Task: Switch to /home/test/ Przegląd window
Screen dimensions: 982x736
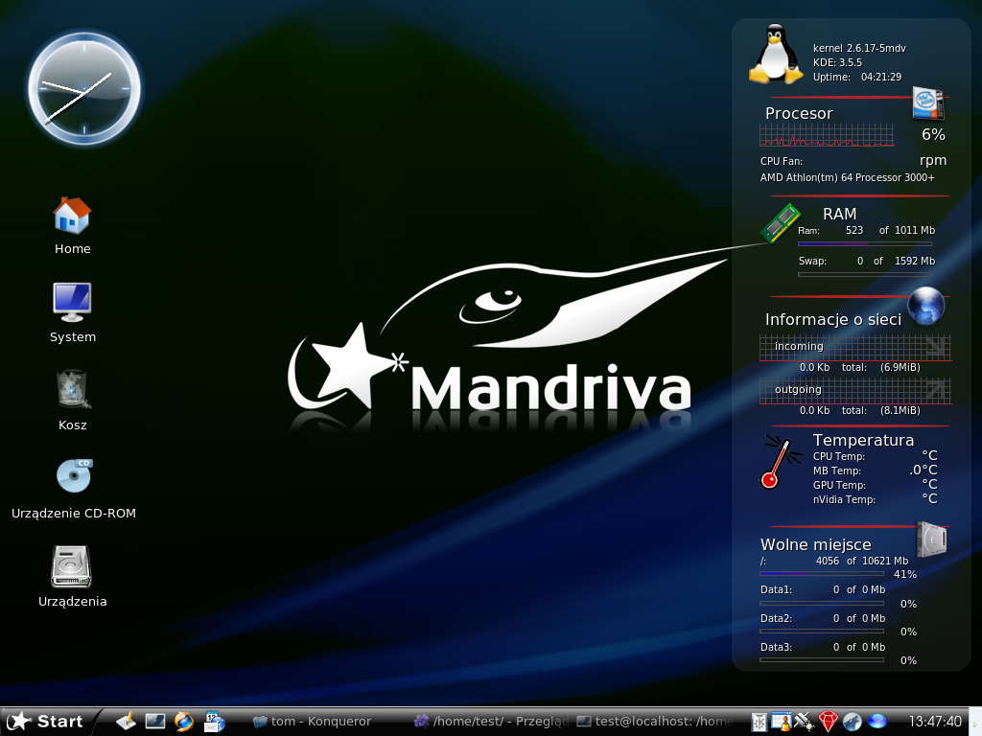Action: (x=492, y=722)
